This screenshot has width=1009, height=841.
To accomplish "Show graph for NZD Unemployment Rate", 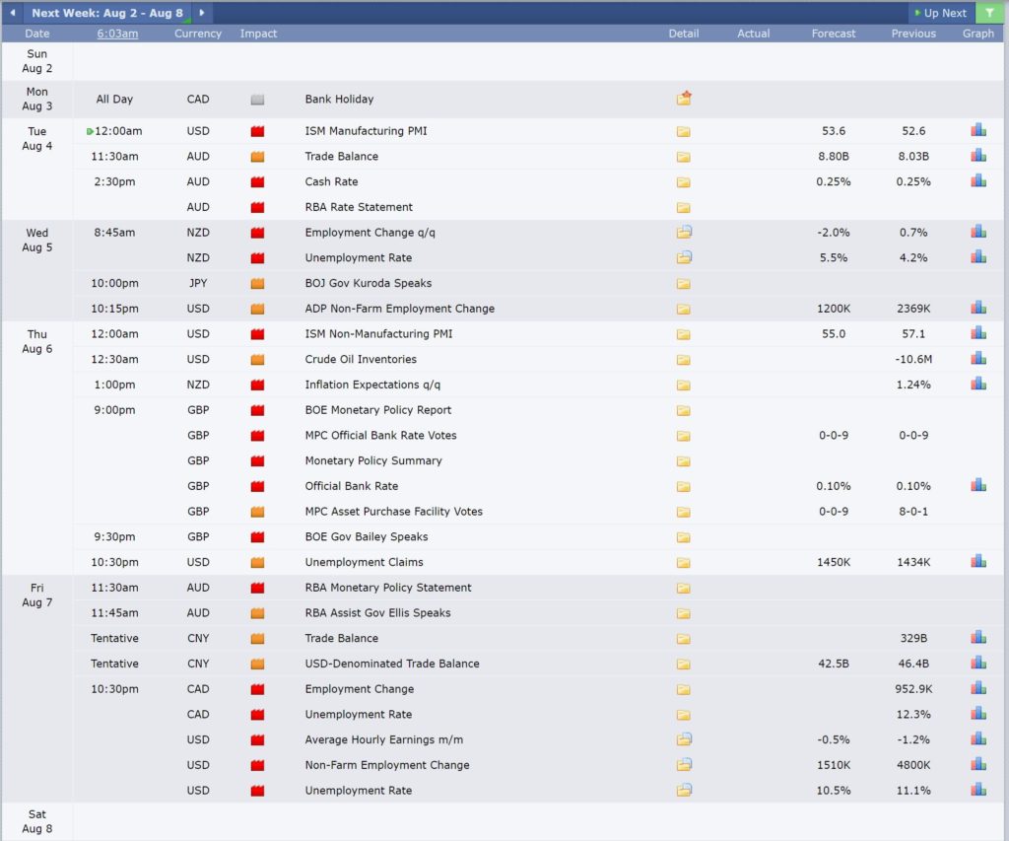I will (978, 257).
